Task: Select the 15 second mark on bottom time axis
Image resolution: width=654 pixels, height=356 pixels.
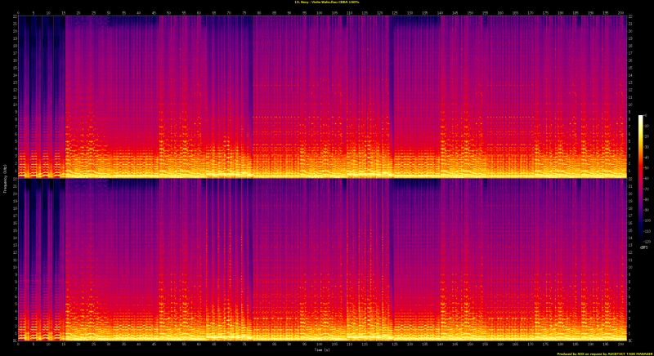Action: pos(64,345)
